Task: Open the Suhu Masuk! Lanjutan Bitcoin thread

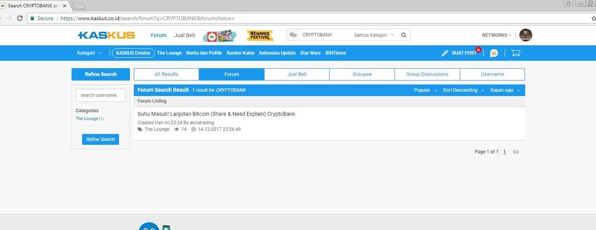Action: pyautogui.click(x=217, y=114)
